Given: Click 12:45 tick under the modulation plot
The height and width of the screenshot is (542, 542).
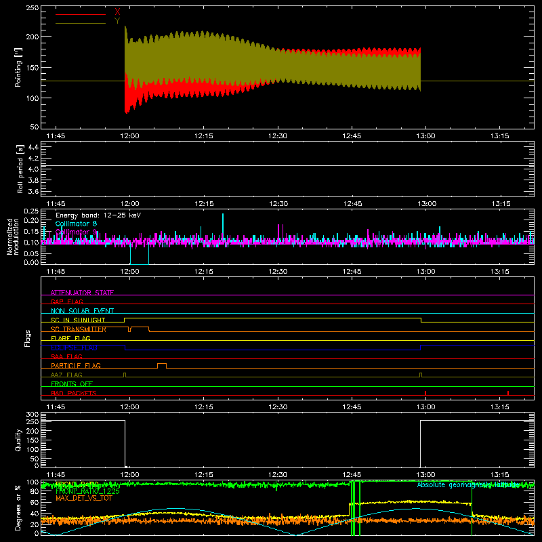Looking at the screenshot, I should click(x=352, y=272).
